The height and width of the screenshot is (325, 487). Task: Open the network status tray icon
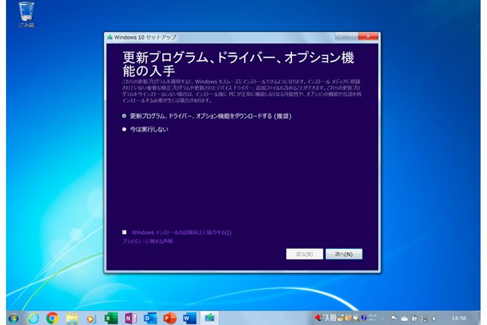[424, 318]
